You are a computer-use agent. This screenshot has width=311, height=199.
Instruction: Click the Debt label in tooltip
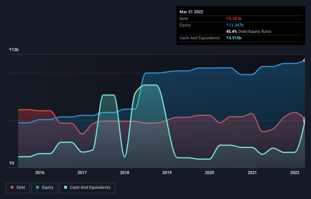[184, 19]
